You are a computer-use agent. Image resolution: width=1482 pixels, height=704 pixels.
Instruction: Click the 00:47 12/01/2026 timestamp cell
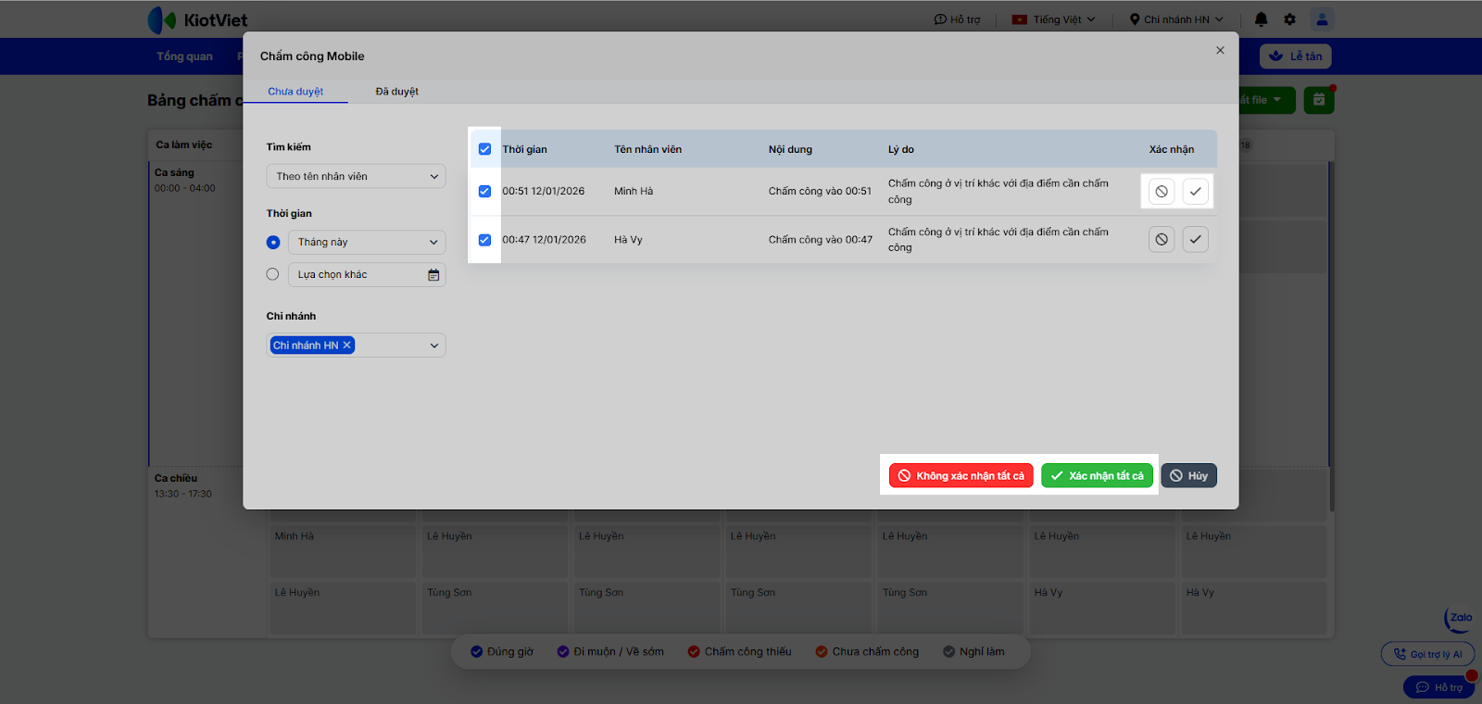(x=544, y=240)
